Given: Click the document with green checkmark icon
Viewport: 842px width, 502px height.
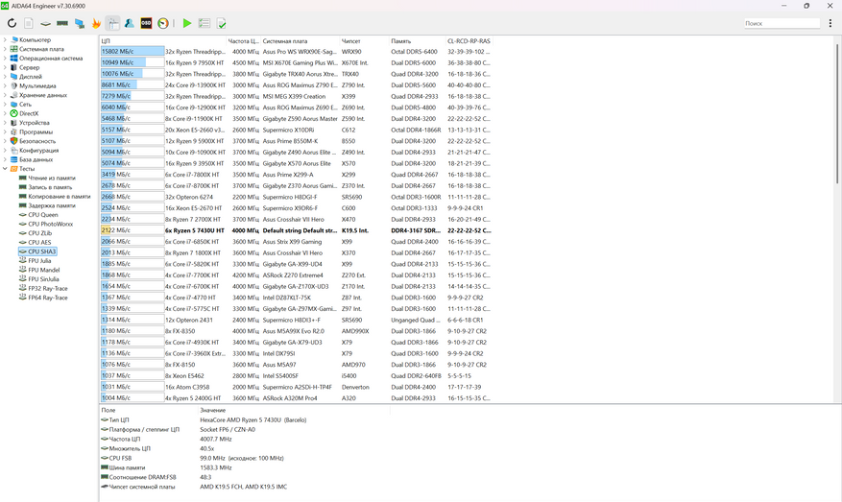Looking at the screenshot, I should [x=221, y=23].
